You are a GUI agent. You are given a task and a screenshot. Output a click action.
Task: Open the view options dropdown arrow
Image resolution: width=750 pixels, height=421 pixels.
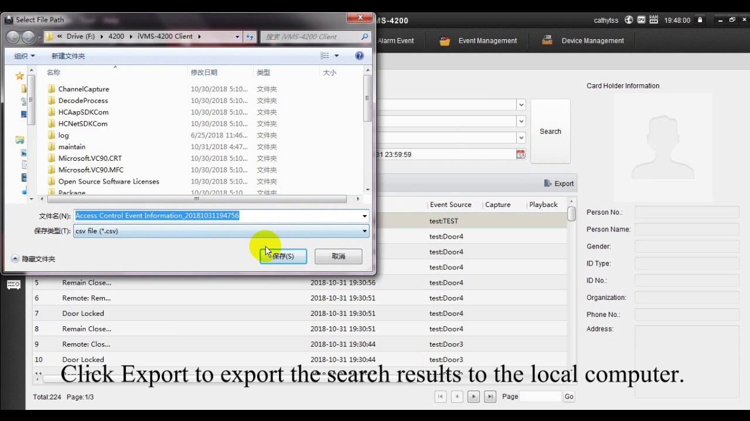pos(336,56)
